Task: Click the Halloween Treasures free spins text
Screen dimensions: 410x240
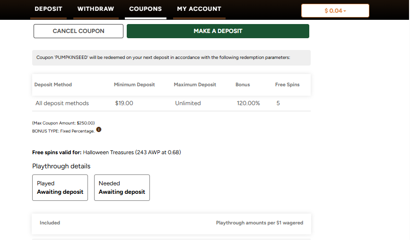Action: pos(132,152)
